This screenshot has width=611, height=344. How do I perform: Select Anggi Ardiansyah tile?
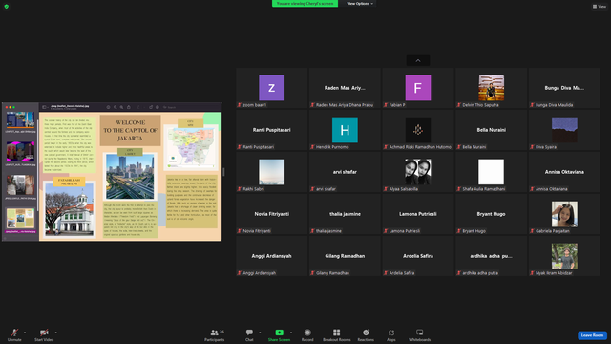coord(271,256)
